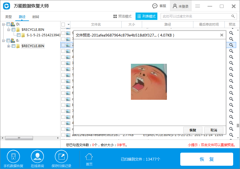The image size is (240, 169).
Task: Switch to 预览模式 preview mode view
Action: [x=122, y=16]
